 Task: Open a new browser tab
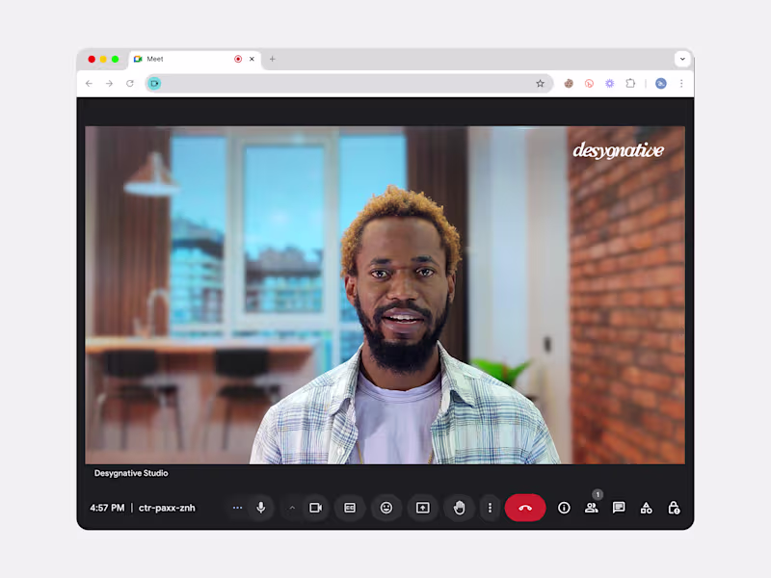[272, 59]
